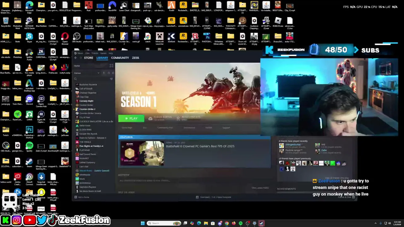Click OBS Studio desktop icon
The width and height of the screenshot is (404, 227).
coord(77,38)
